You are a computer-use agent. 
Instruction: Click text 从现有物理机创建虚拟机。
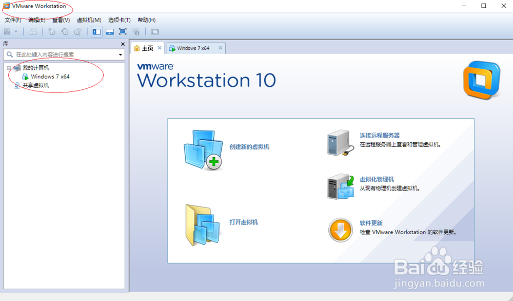coord(390,189)
